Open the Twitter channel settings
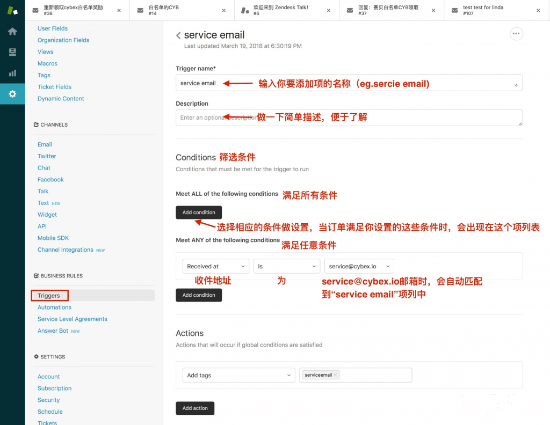Screen dimensions: 550x425 pyautogui.click(x=47, y=156)
